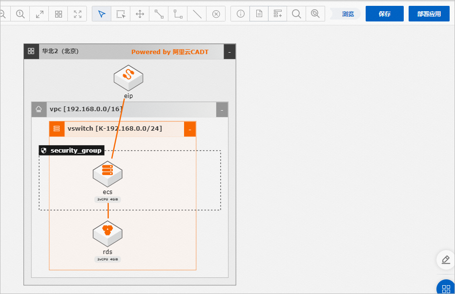This screenshot has height=294, width=455.
Task: Click the partially visible zoom out magnifier
Action: [x=3, y=14]
